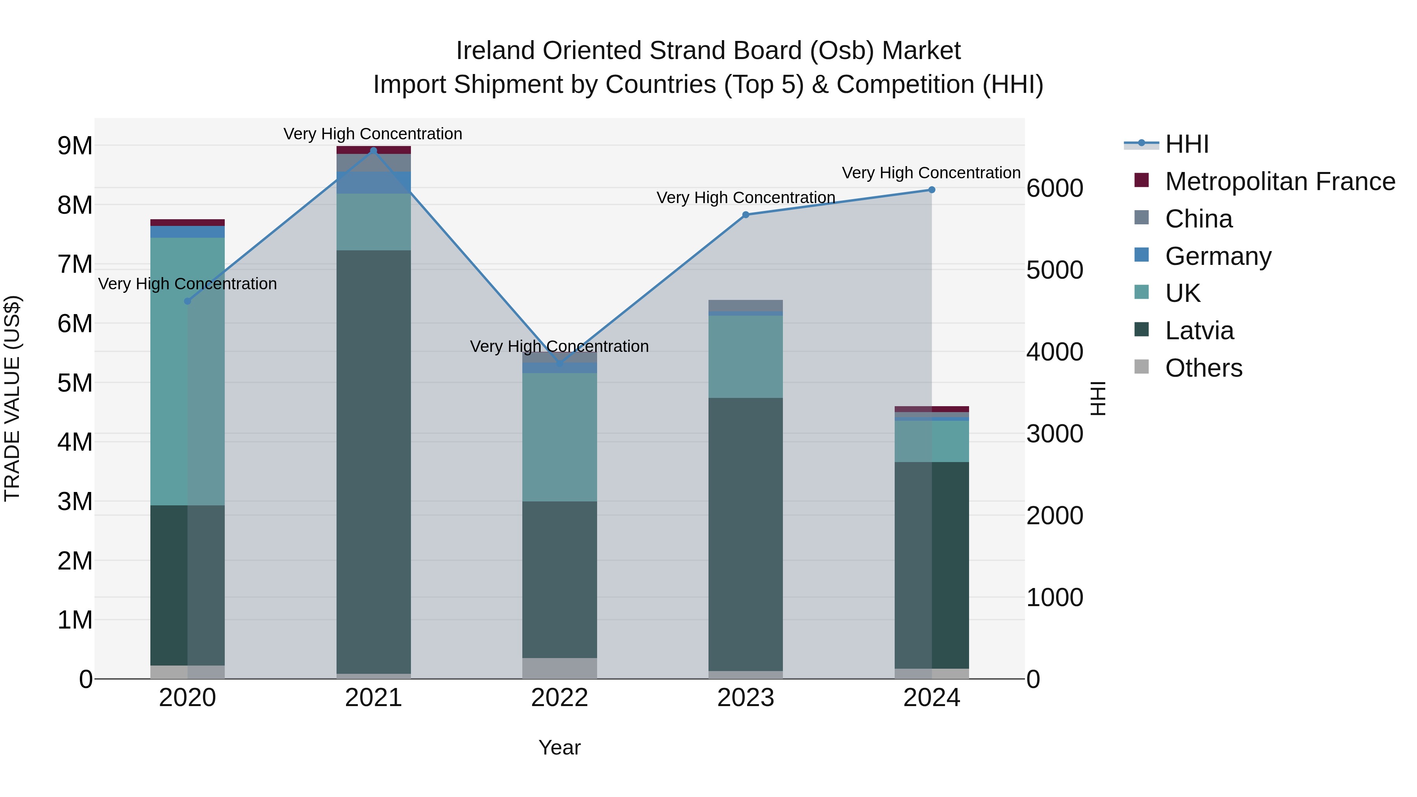
Task: Click the 2021 x-axis label
Action: point(374,698)
